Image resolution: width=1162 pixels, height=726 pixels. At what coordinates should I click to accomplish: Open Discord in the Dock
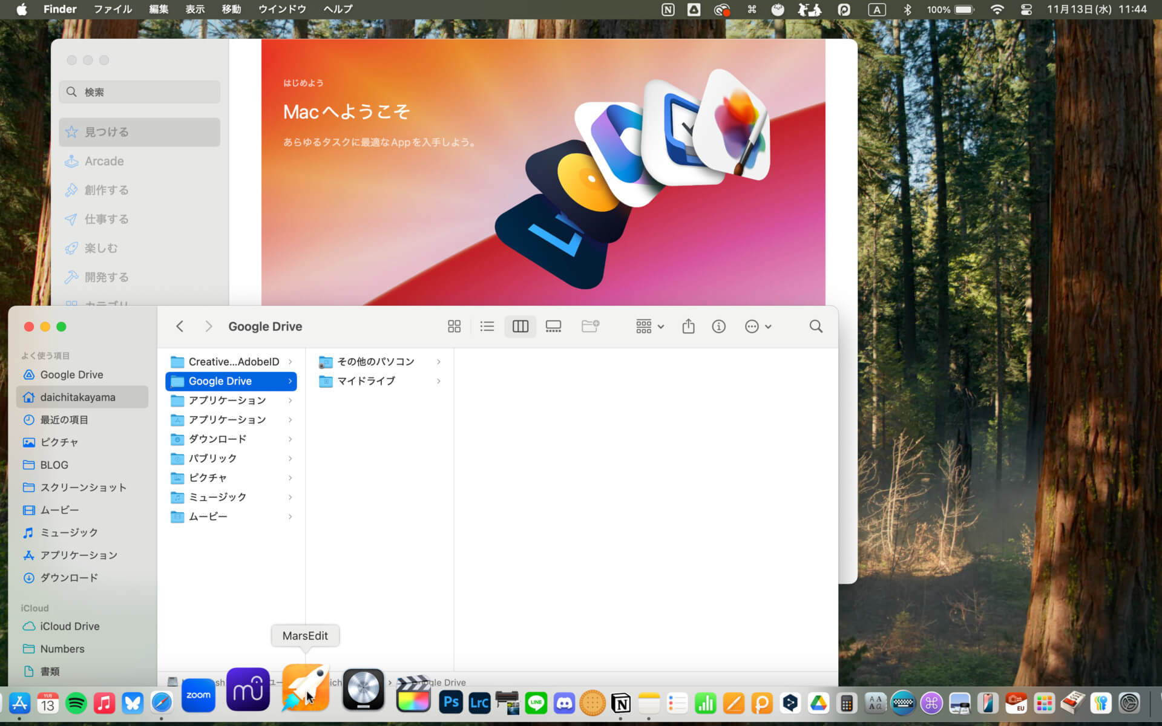point(564,702)
